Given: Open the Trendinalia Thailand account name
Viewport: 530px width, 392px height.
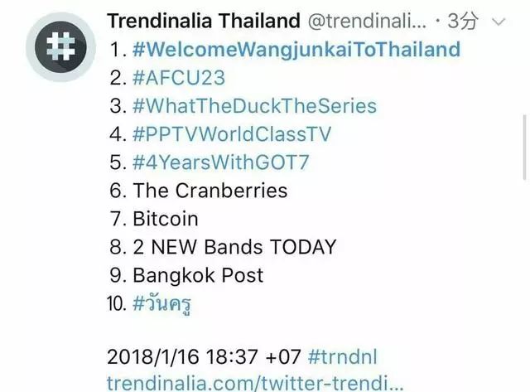Looking at the screenshot, I should [204, 21].
